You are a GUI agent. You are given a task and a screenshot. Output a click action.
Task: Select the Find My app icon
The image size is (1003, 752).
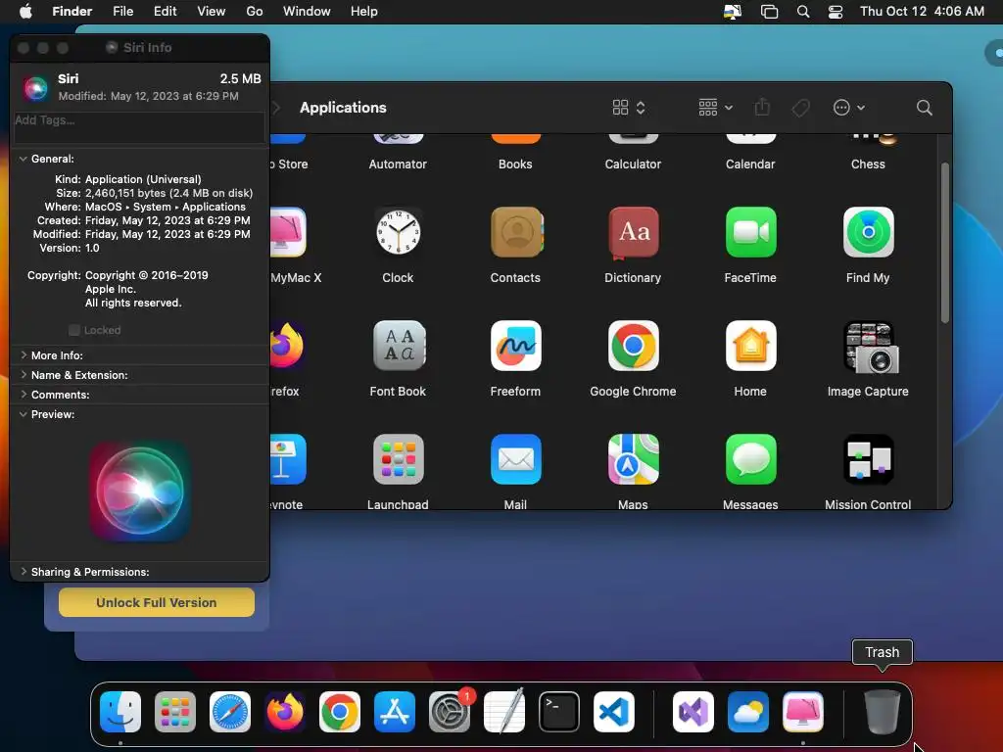tap(868, 232)
